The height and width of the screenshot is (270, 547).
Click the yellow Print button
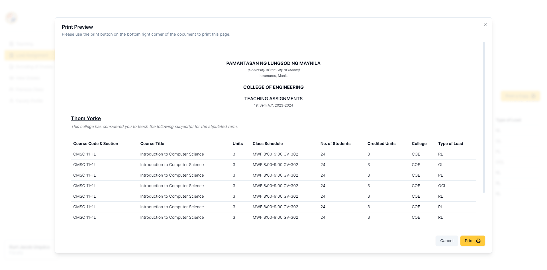[x=473, y=241]
